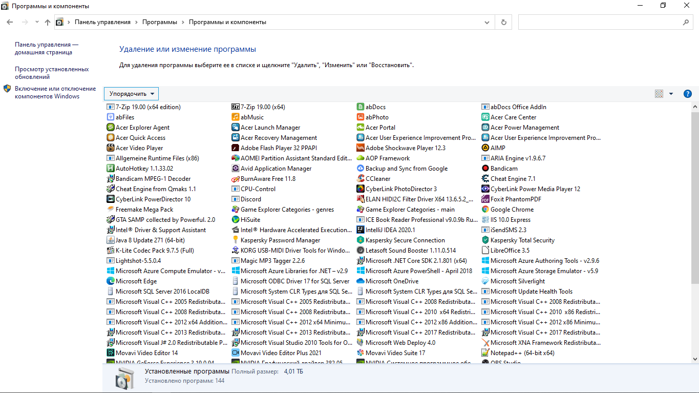
Task: Click the Microsoft Silverlight icon
Action: click(x=485, y=281)
